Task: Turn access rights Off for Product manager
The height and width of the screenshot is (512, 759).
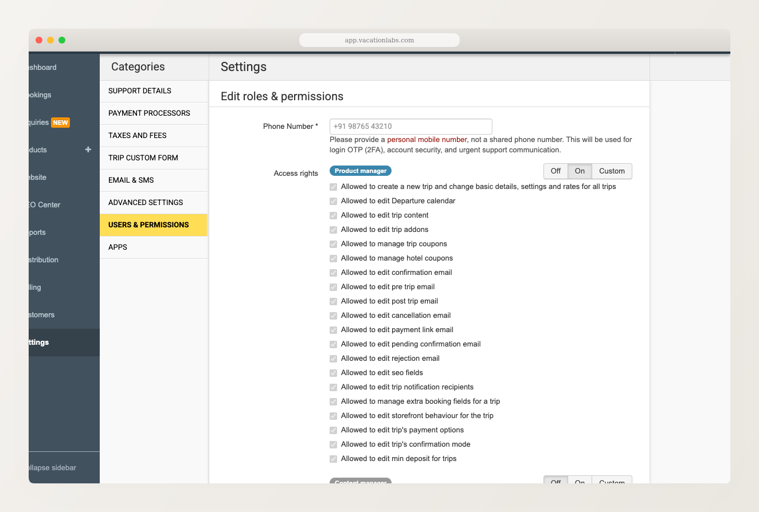Action: coord(555,171)
